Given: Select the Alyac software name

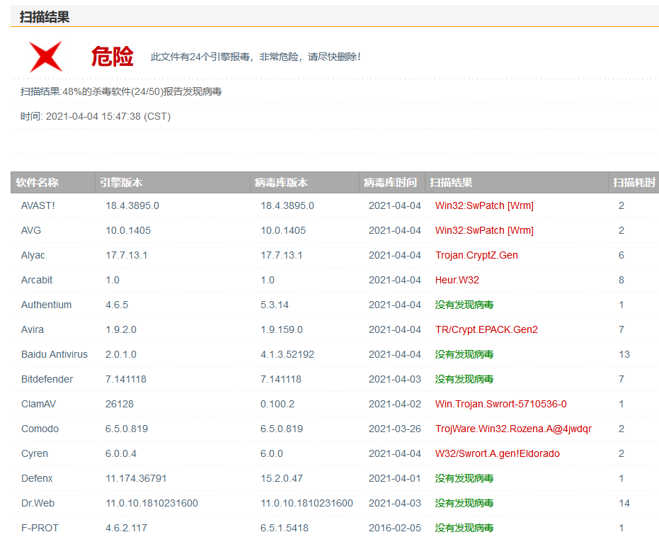Looking at the screenshot, I should (33, 255).
